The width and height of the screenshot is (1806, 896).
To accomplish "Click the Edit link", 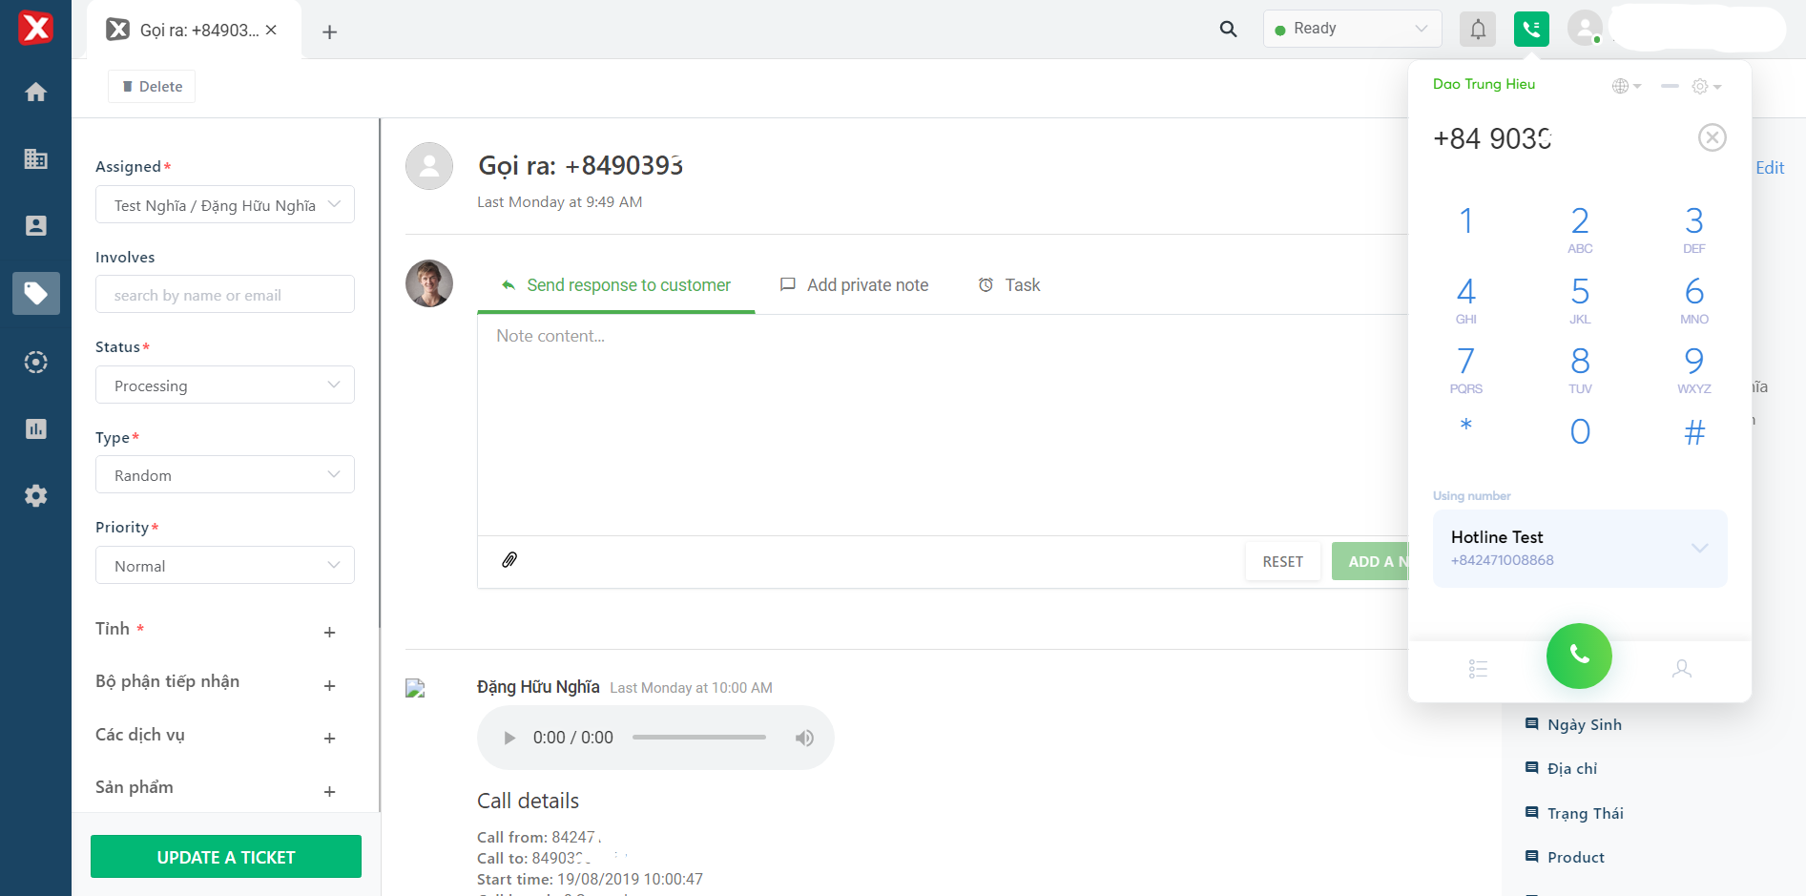I will click(x=1770, y=168).
